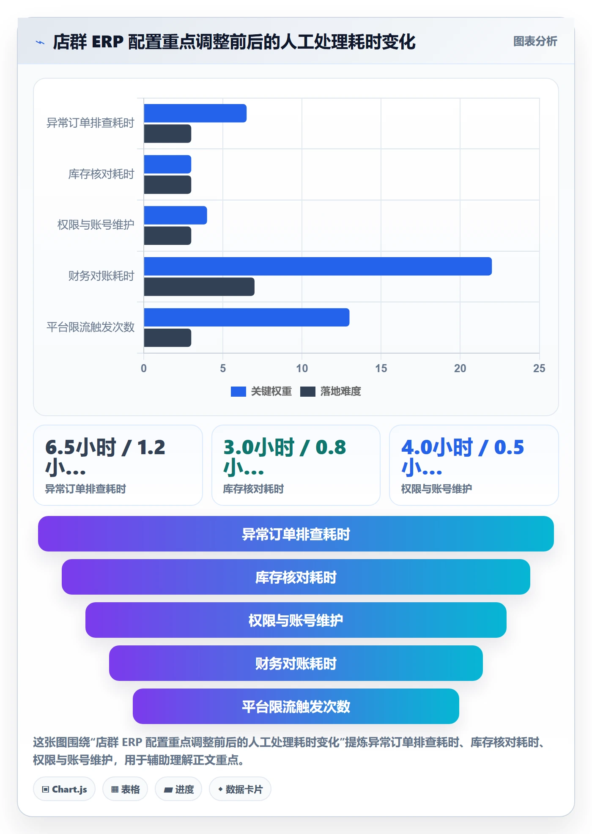Click the x-axis tick value 25
The width and height of the screenshot is (592, 834).
(539, 368)
